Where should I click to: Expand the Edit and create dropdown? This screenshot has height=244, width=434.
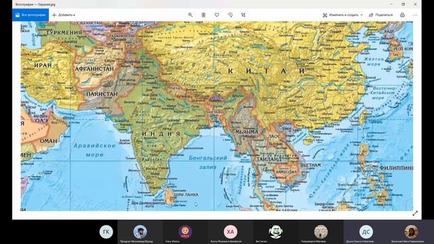point(342,15)
